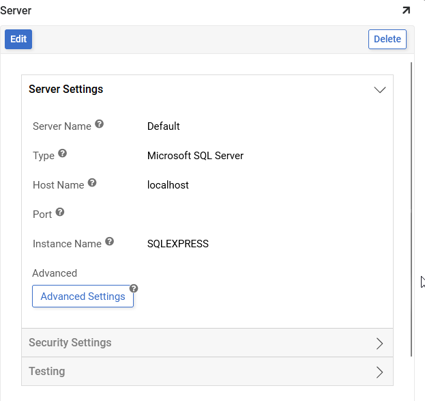The image size is (425, 401).
Task: Select the Testing header label
Action: tap(47, 372)
